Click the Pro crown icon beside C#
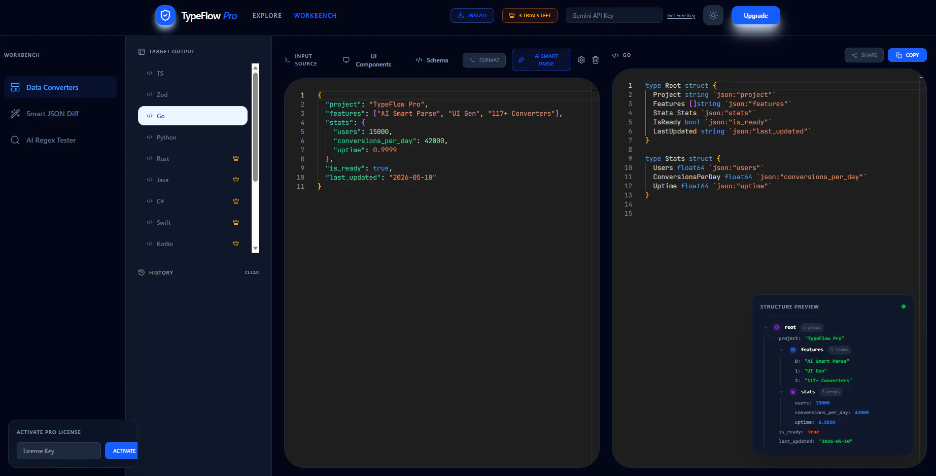936x476 pixels. click(236, 201)
